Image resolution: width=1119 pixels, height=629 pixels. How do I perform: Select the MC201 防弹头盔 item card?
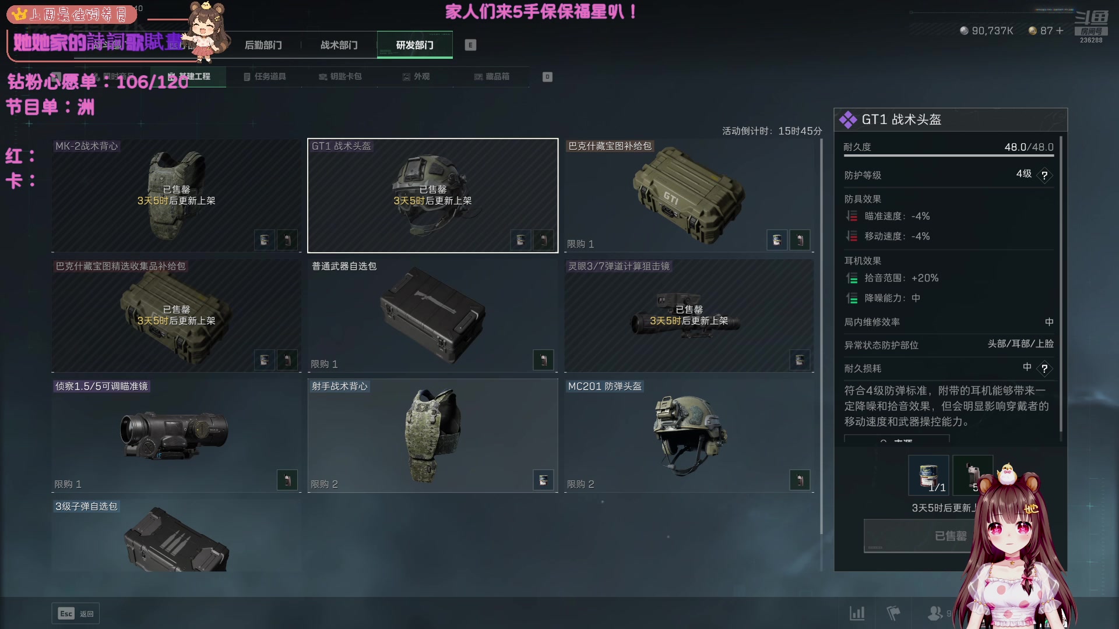tap(689, 436)
